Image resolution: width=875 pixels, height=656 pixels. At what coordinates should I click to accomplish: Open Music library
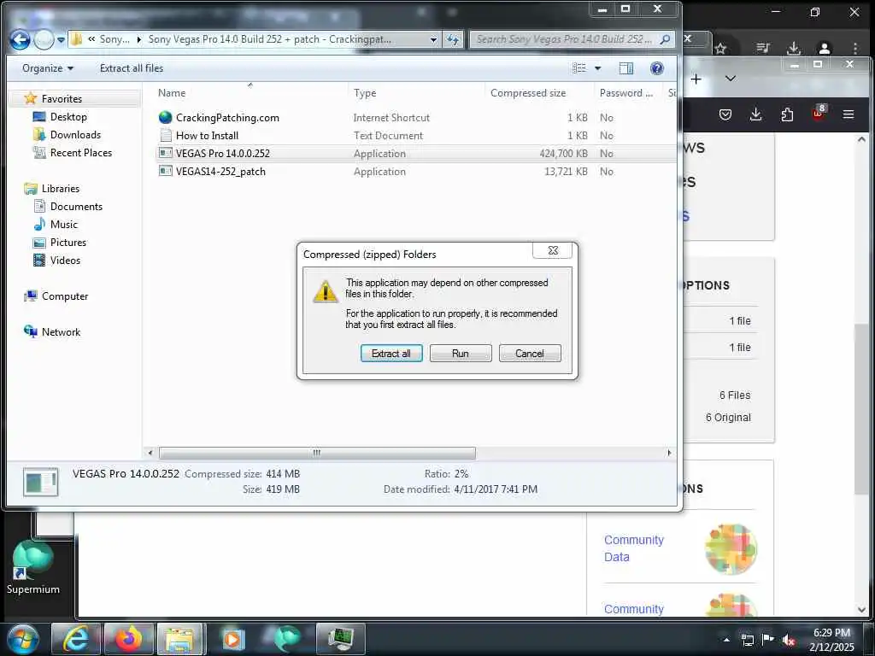(63, 225)
